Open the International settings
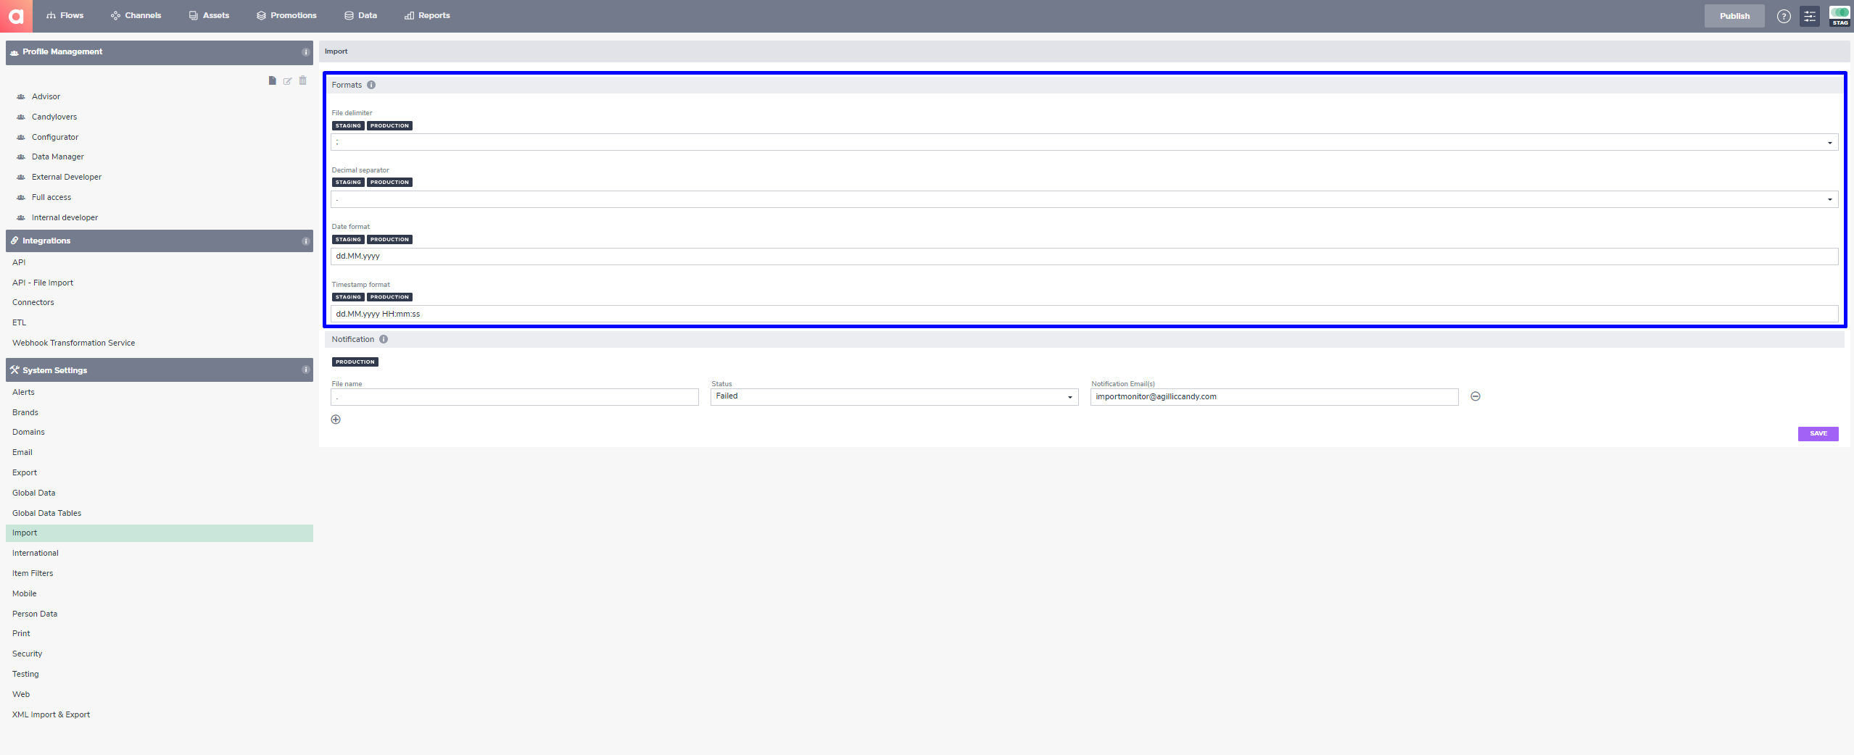This screenshot has height=755, width=1854. [36, 553]
